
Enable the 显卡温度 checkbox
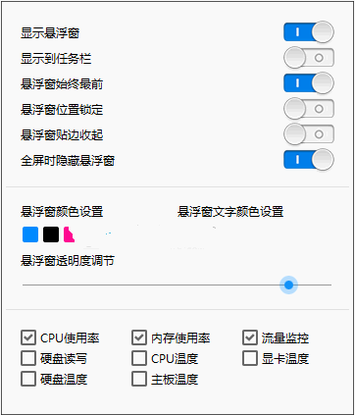pos(250,358)
